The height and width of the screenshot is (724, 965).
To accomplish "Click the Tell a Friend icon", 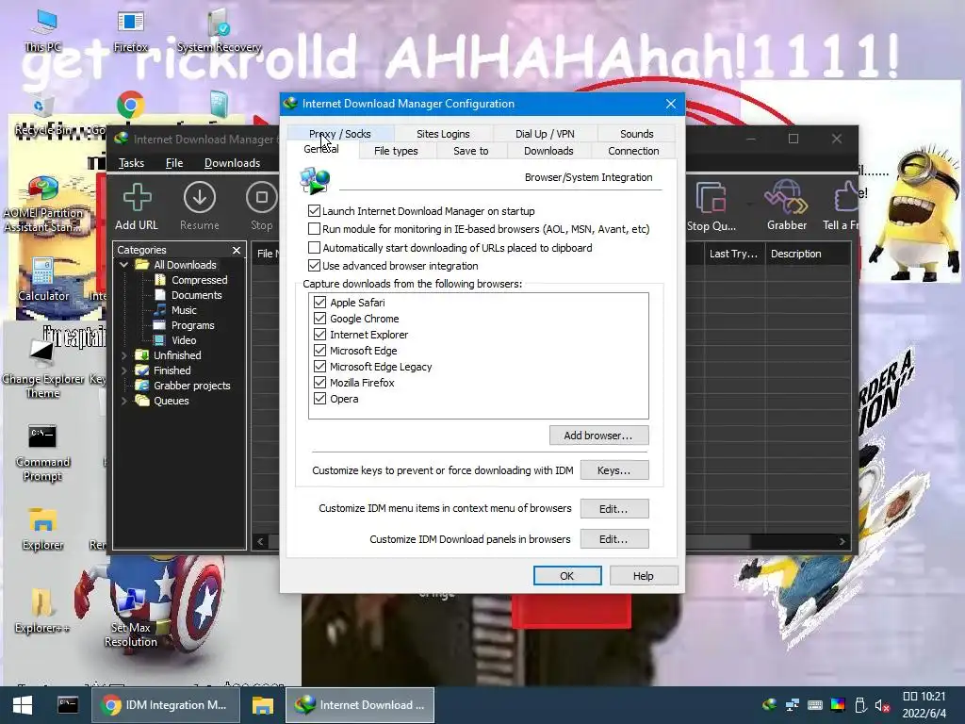I will tap(841, 206).
